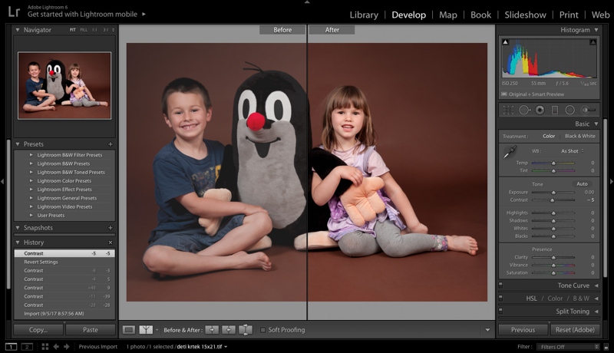Select the Red Eye Correction tool
The image size is (614, 353).
(540, 111)
